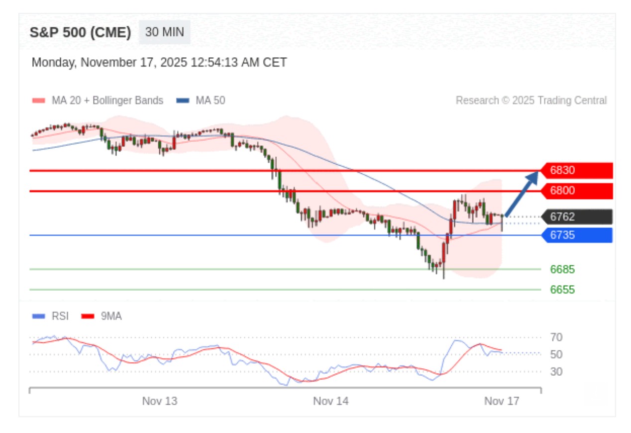Select the red 6800 resistance tag
This screenshot has height=433, width=631.
[577, 191]
